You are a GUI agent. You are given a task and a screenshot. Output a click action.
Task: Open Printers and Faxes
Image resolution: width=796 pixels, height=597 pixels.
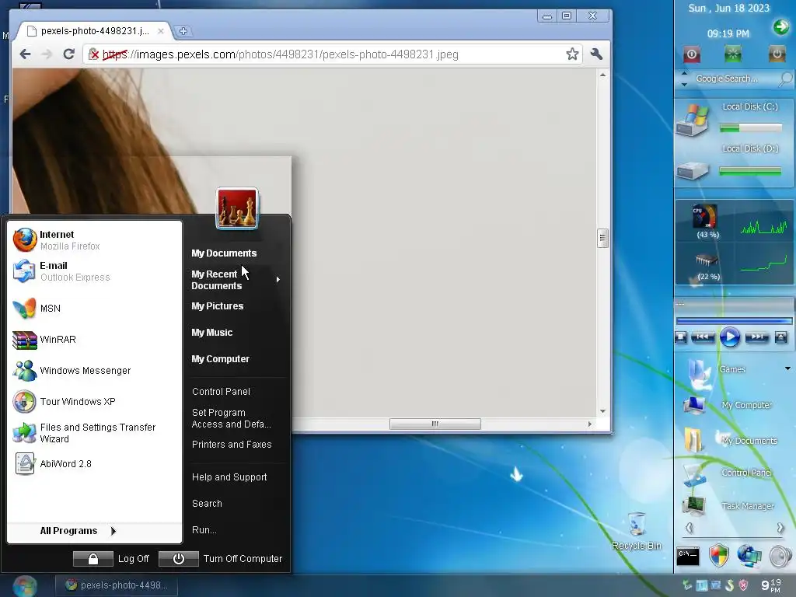pyautogui.click(x=232, y=444)
